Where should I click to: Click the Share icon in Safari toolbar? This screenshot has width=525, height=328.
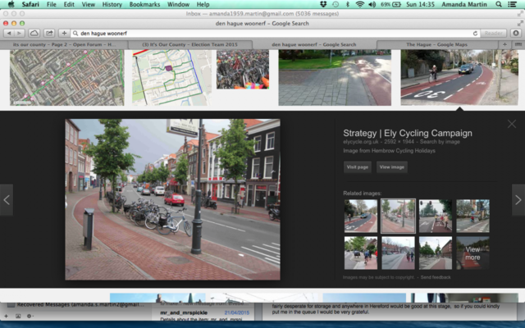tap(48, 33)
